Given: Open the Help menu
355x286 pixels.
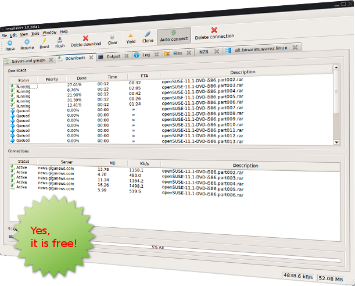Looking at the screenshot, I should pos(64,32).
